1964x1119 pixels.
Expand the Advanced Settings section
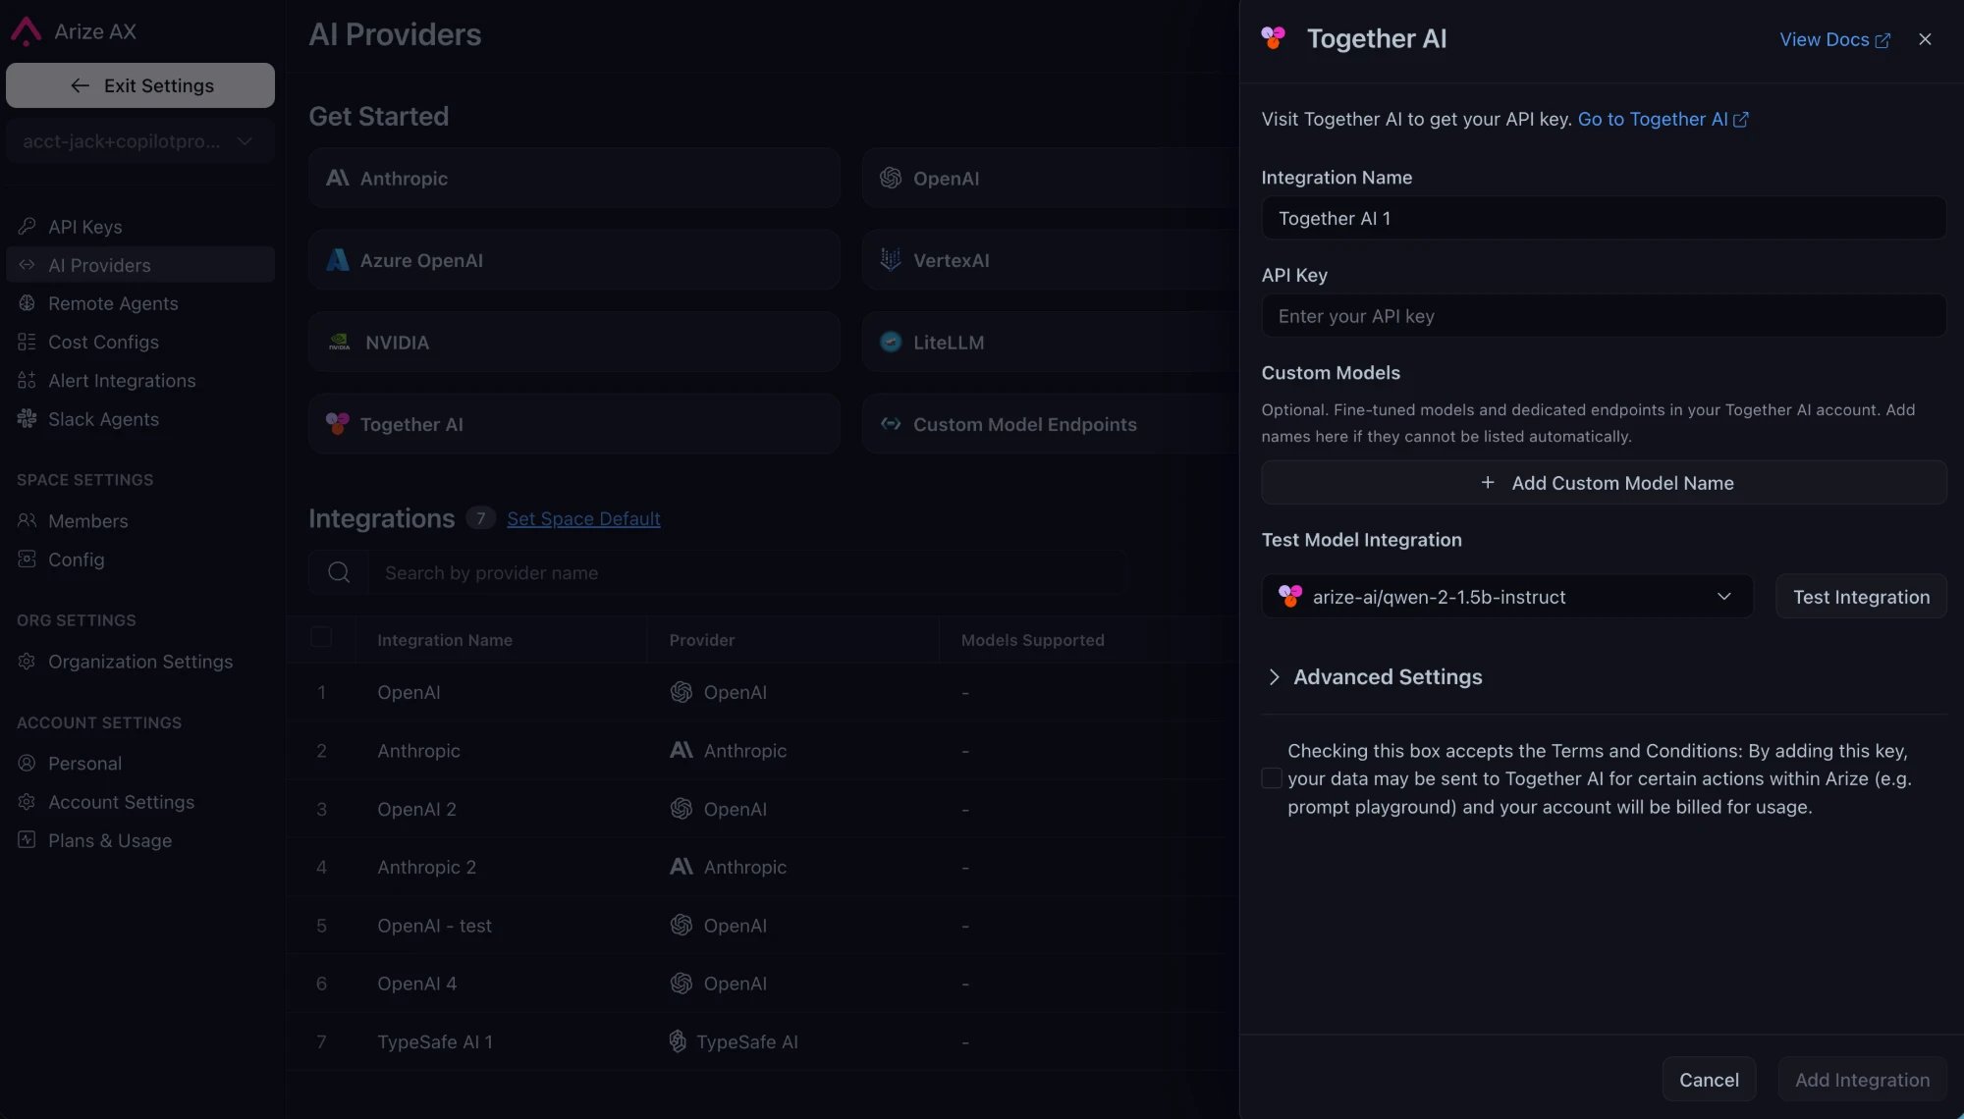click(x=1375, y=677)
